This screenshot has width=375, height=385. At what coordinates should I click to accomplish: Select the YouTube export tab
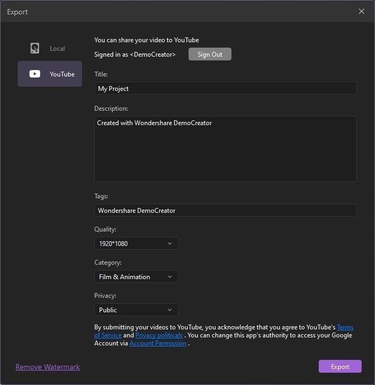click(x=50, y=74)
